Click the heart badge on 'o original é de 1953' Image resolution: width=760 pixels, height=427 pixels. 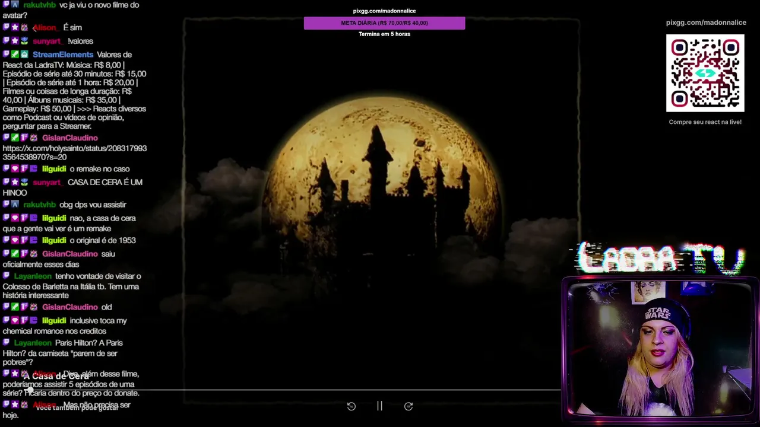coord(15,240)
